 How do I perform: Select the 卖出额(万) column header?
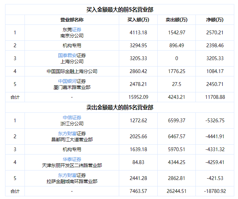(176, 20)
